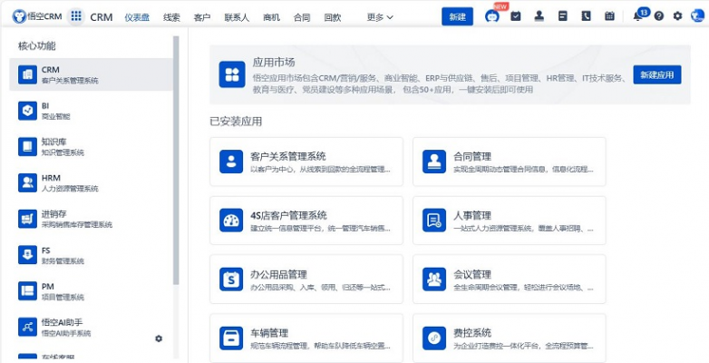Viewport: 709px width, 363px height.
Task: Open the calendar icon in top toolbar
Action: [609, 16]
